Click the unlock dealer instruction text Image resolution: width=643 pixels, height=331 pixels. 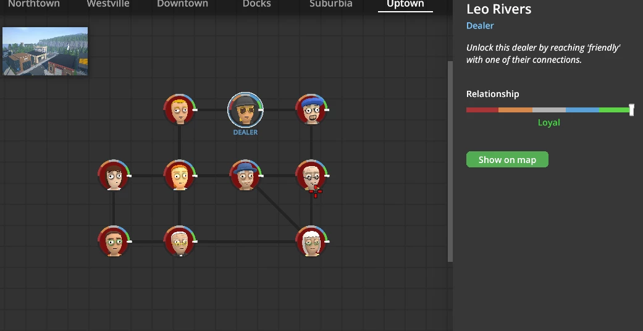544,53
